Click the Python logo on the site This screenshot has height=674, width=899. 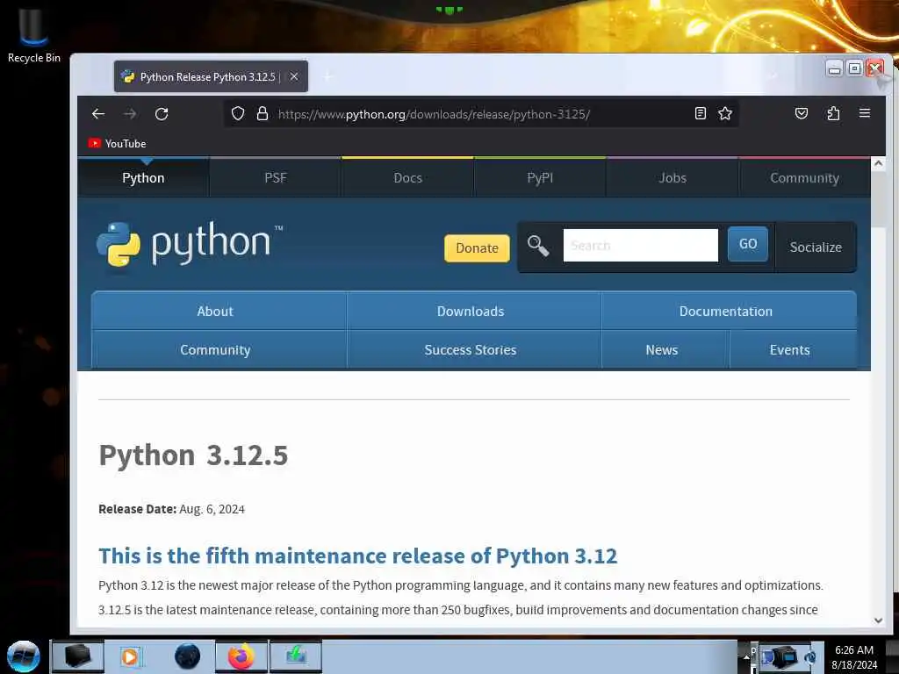[190, 244]
